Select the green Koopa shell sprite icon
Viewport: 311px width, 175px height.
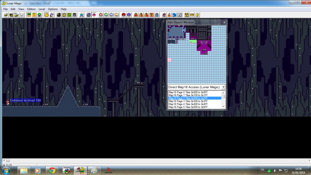click(39, 15)
